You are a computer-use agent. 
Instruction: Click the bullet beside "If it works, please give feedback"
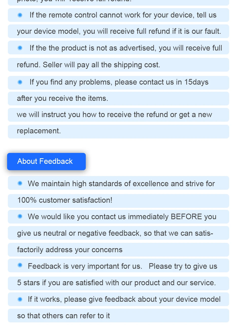click(20, 299)
